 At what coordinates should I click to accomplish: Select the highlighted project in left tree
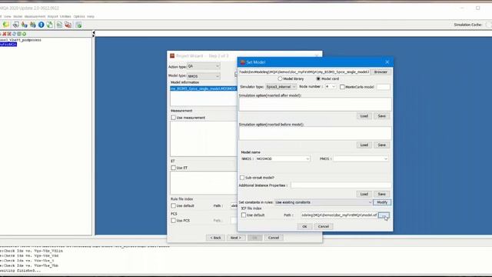8,45
